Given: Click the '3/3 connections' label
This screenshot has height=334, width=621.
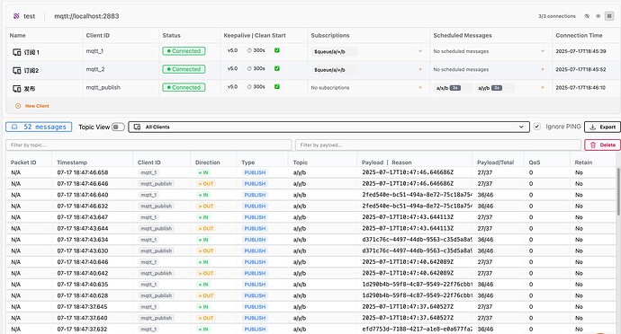Looking at the screenshot, I should pos(556,16).
